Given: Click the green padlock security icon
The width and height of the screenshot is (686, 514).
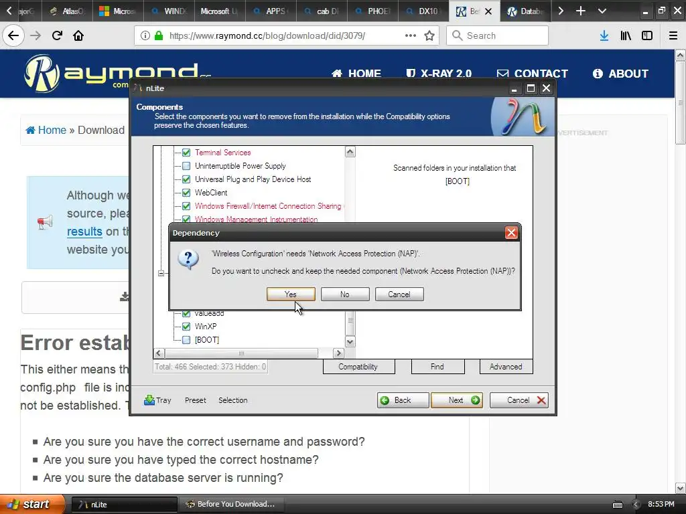Looking at the screenshot, I should tap(159, 35).
